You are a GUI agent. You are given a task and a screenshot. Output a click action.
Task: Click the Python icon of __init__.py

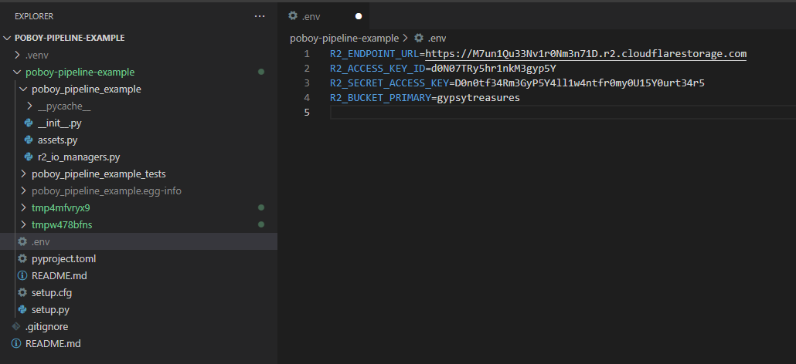pos(29,123)
